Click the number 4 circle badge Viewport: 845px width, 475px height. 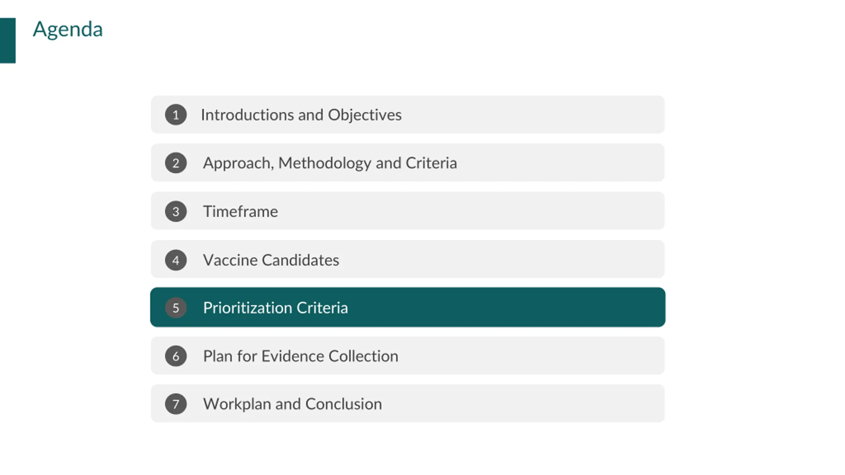pyautogui.click(x=176, y=260)
